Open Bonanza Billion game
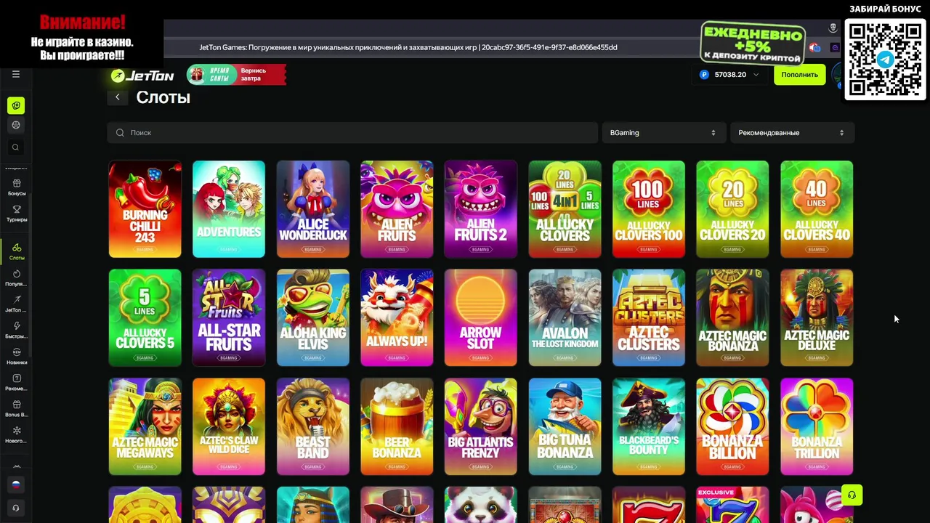 [732, 426]
